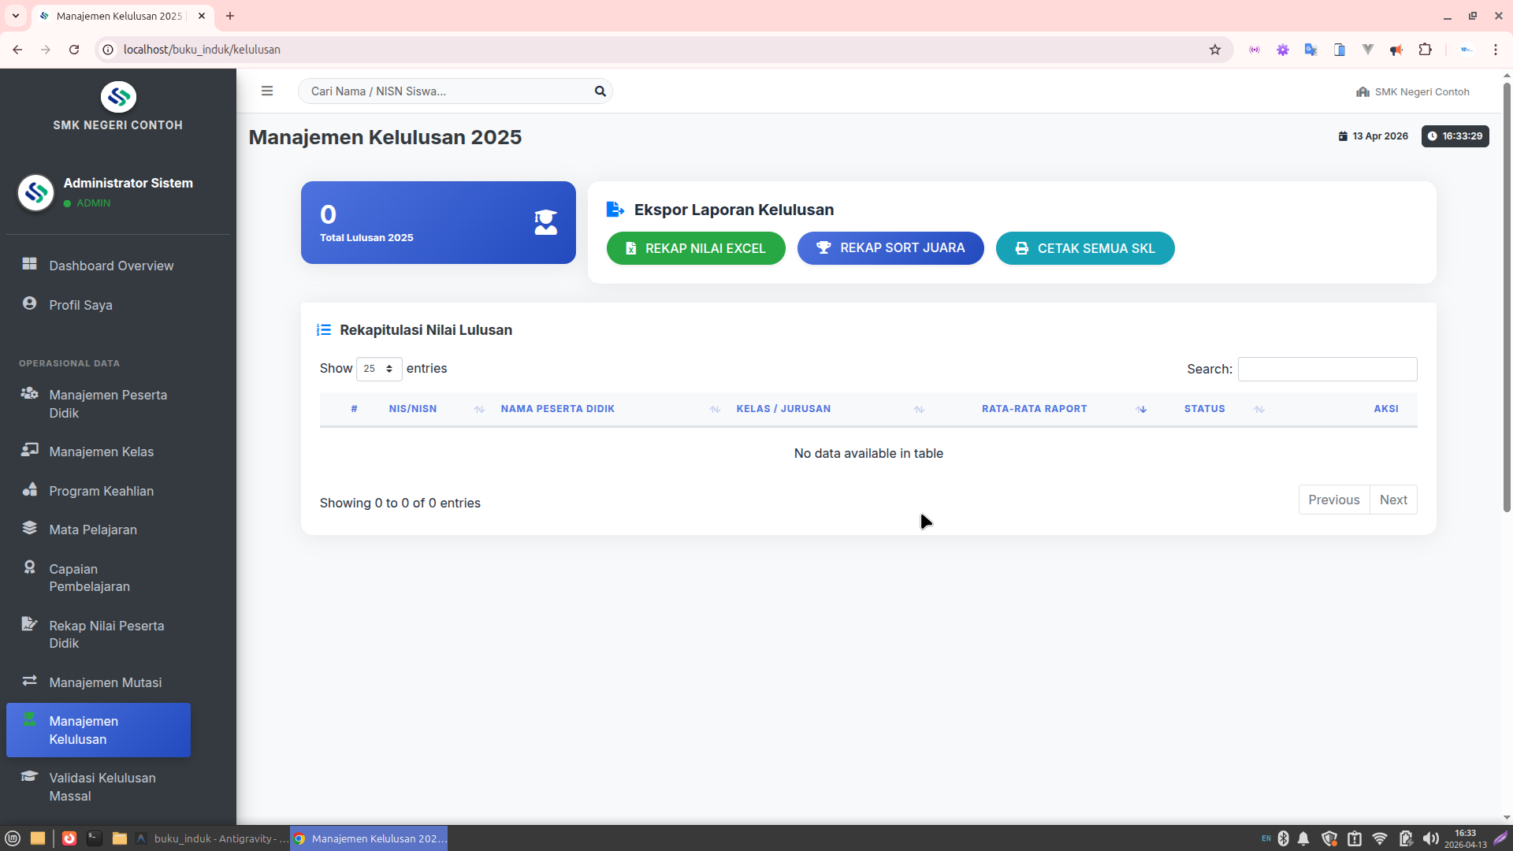Toggle sidebar with hamburger menu icon
The image size is (1513, 851).
[267, 91]
